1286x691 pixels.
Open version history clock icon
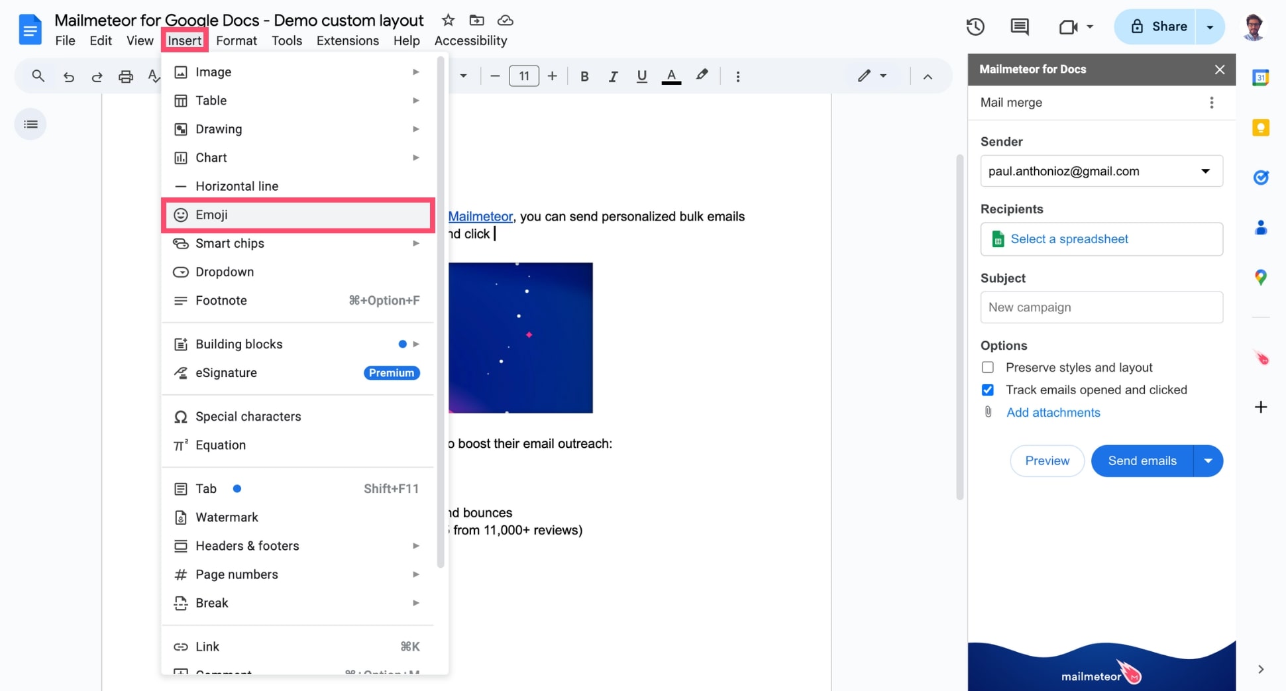[975, 27]
